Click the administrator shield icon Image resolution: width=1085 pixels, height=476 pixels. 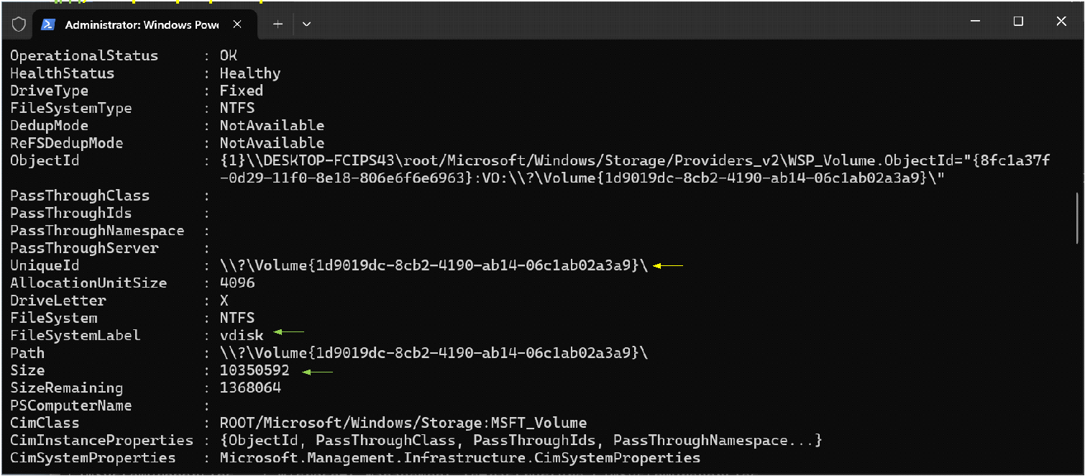pos(19,24)
